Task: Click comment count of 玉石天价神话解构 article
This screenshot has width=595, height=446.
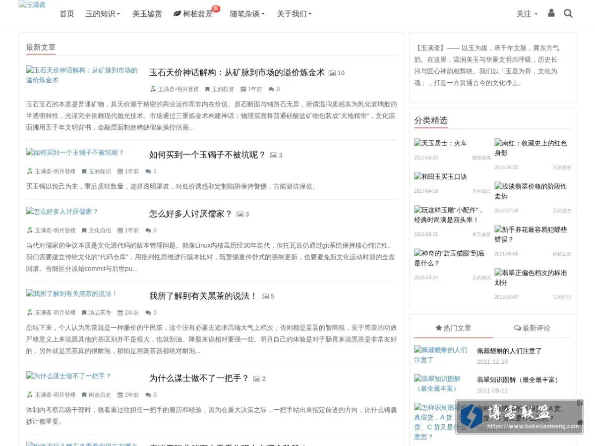Action: point(274,89)
